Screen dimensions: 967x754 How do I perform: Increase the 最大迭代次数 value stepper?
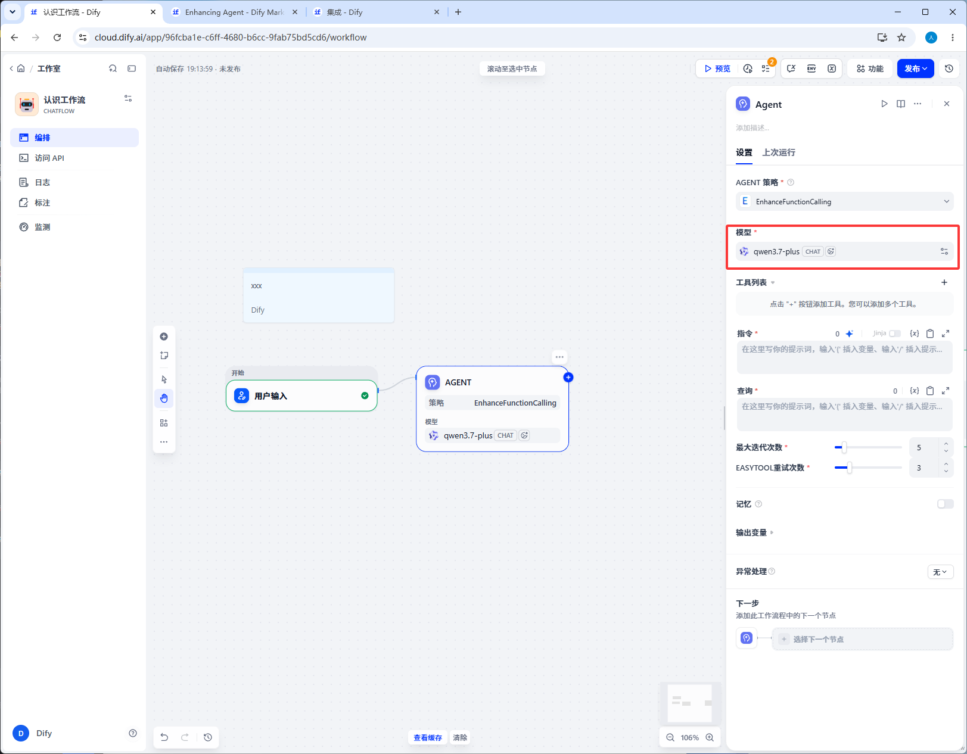click(x=946, y=443)
